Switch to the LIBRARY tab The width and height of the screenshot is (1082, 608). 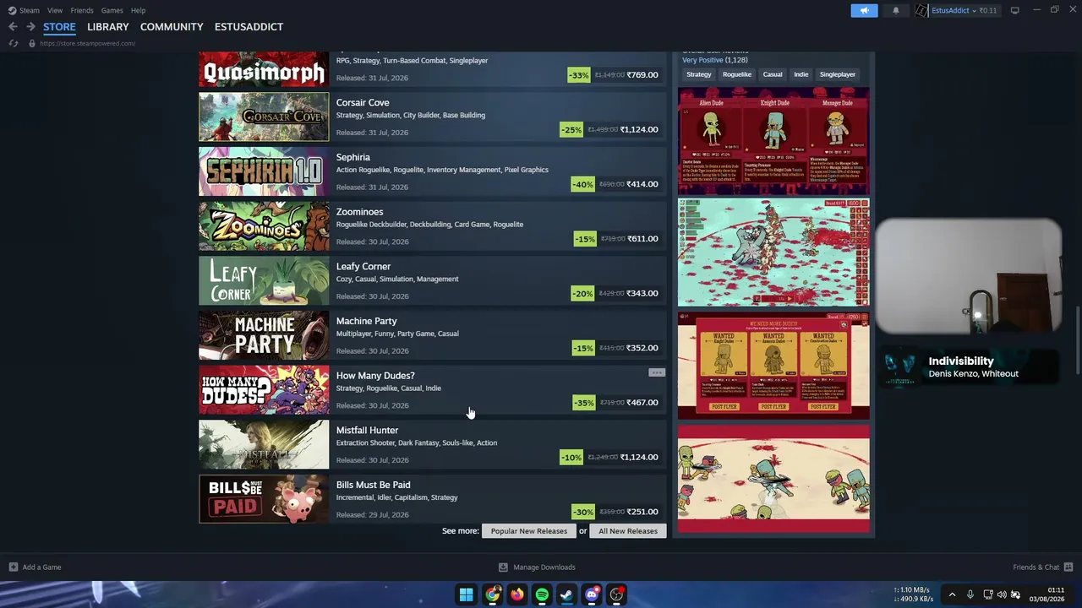(108, 27)
